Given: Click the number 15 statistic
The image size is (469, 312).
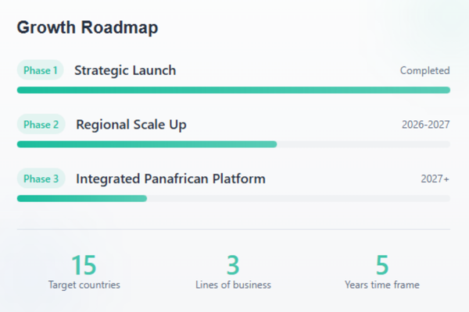Looking at the screenshot, I should 84,265.
